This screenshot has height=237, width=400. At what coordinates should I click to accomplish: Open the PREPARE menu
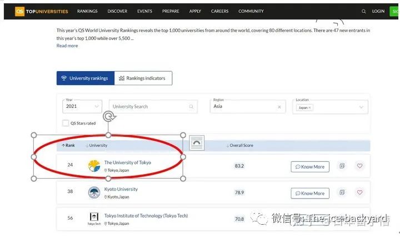171,11
